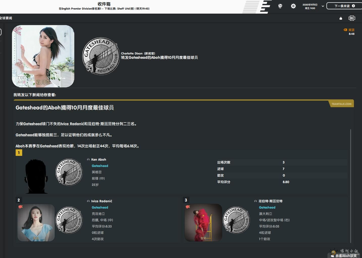
Task: Click the Gateshead badge beside Charlotte Dixon
Action: pos(101,56)
